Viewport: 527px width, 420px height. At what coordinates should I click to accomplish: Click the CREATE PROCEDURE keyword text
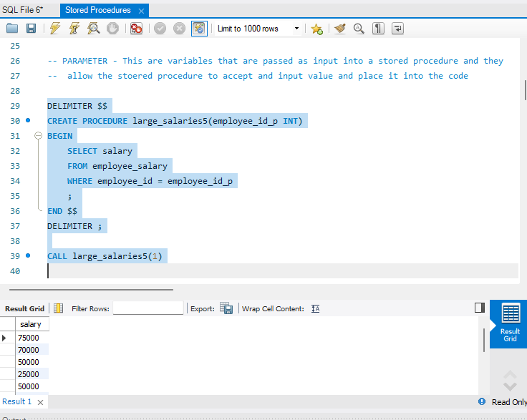pos(87,121)
